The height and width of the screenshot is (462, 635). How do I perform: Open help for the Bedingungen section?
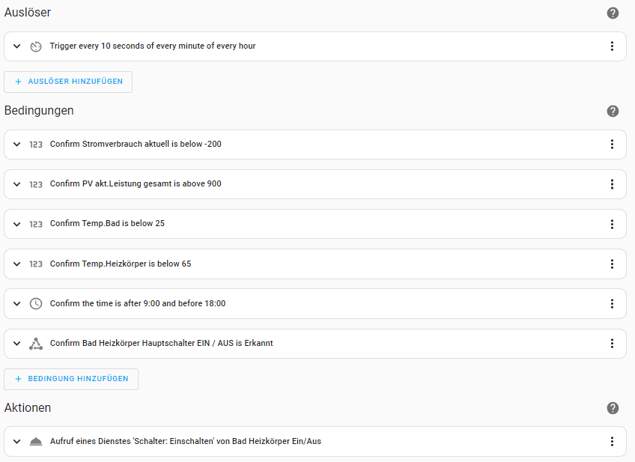point(613,111)
